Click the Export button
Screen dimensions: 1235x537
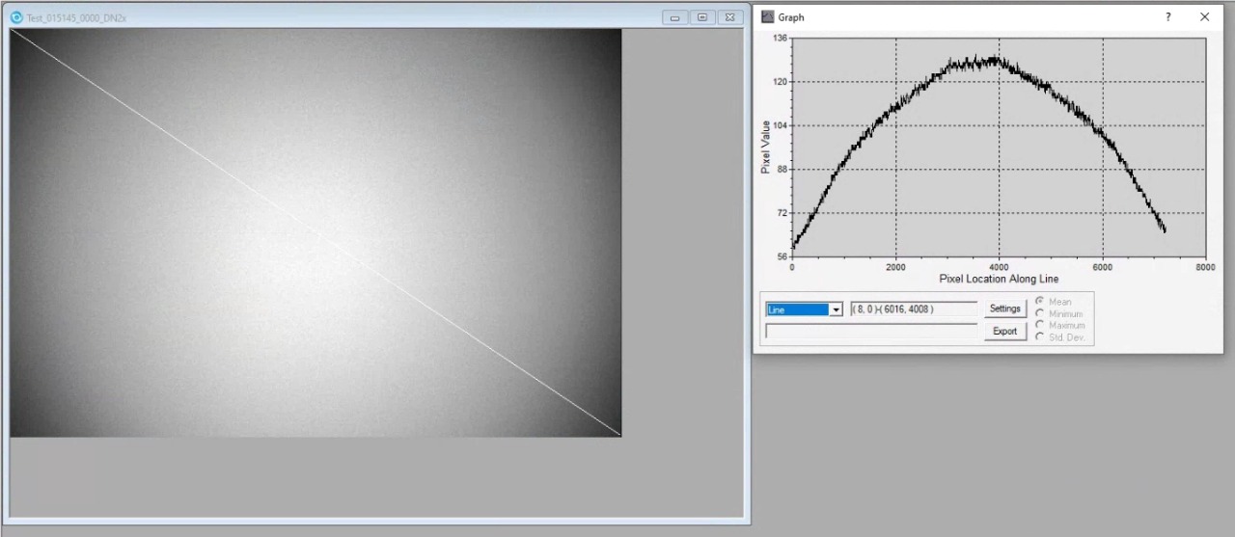point(1004,331)
